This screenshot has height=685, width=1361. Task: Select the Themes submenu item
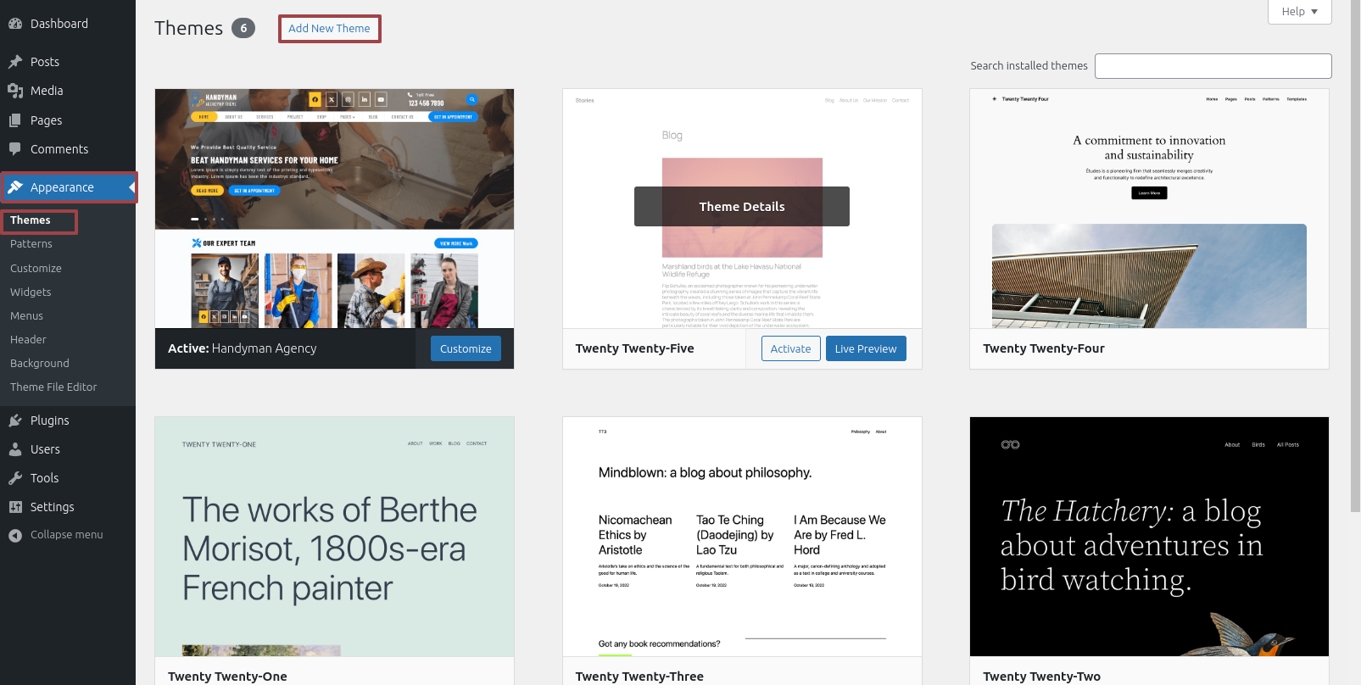pos(31,220)
